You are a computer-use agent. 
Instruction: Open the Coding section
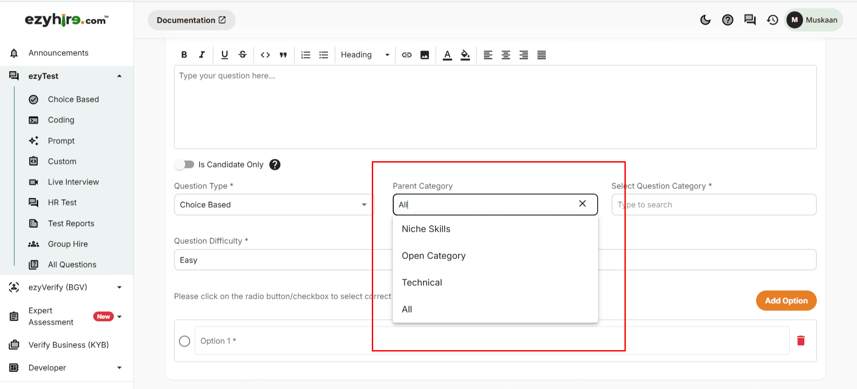[61, 120]
